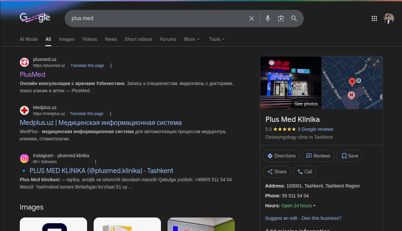Open the Google apps grid

[374, 18]
